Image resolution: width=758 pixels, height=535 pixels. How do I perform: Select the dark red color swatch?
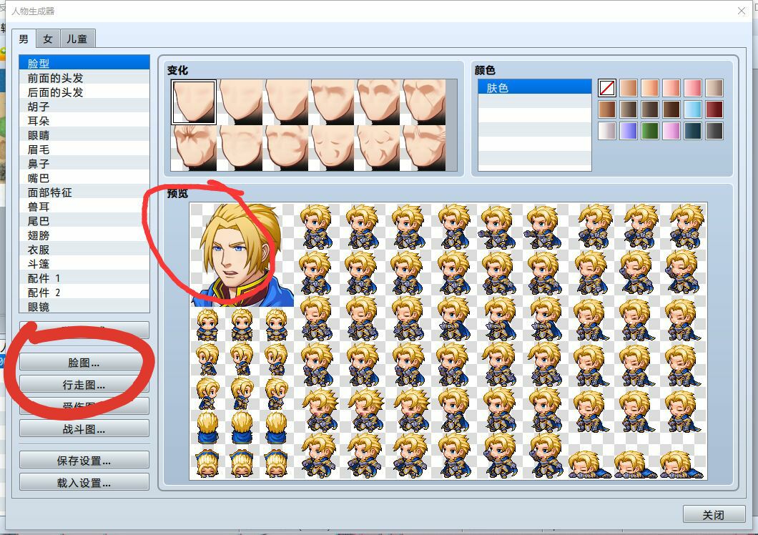714,109
